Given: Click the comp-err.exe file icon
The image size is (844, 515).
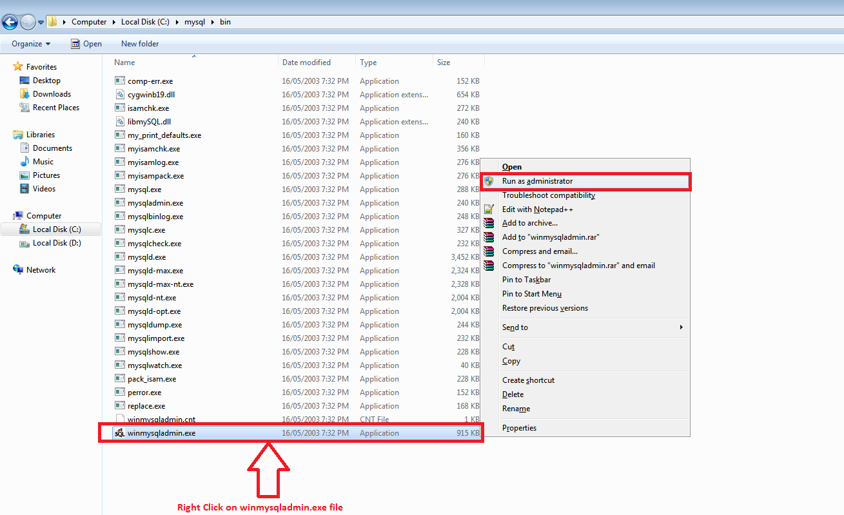Looking at the screenshot, I should (120, 81).
